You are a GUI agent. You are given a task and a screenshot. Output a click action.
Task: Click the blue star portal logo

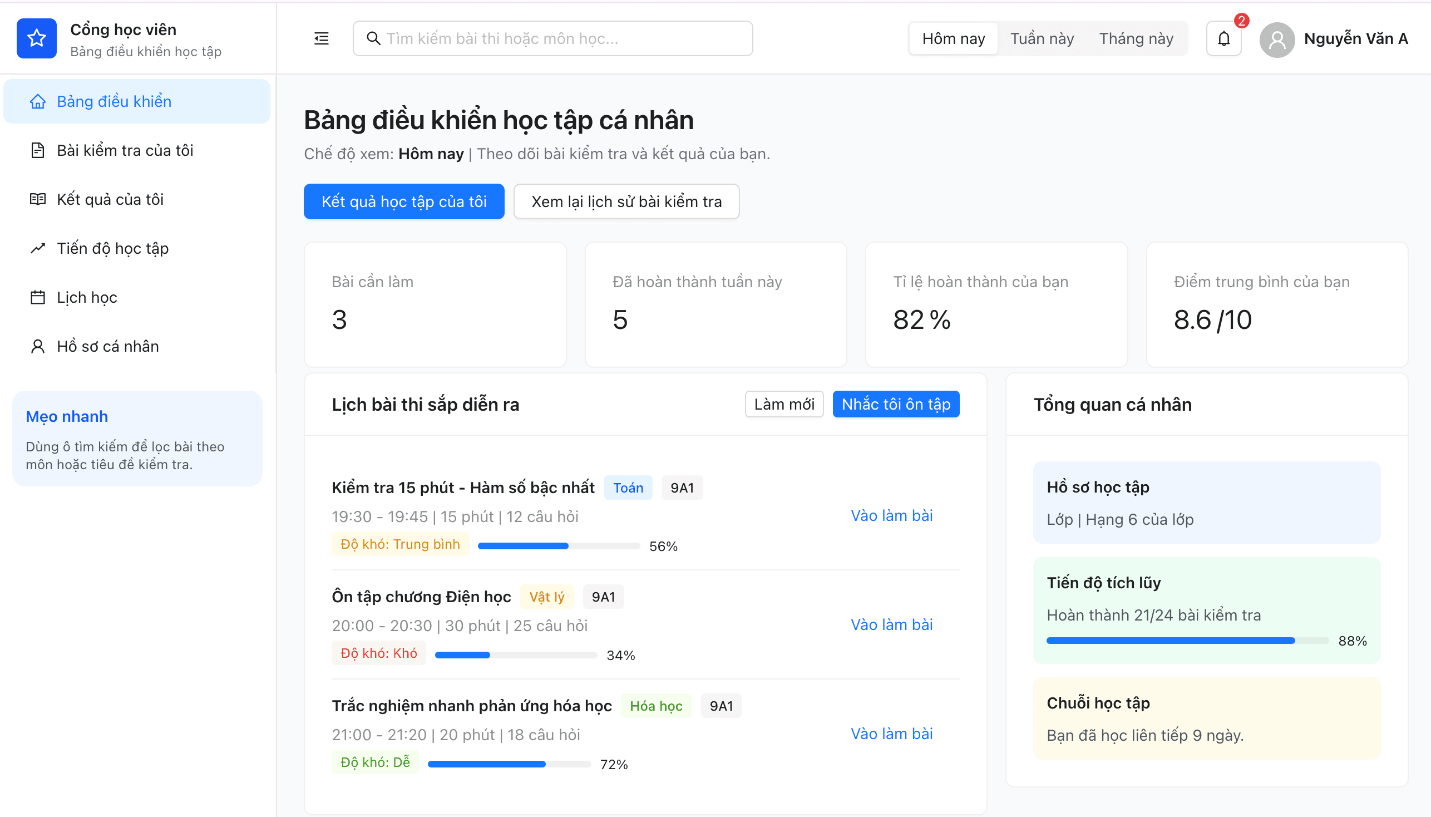[36, 38]
